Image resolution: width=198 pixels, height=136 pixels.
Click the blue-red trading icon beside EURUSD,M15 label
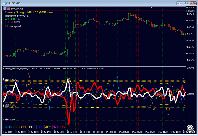click(8, 9)
